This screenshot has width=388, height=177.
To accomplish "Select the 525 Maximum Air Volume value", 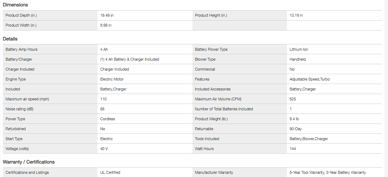I will pyautogui.click(x=293, y=99).
